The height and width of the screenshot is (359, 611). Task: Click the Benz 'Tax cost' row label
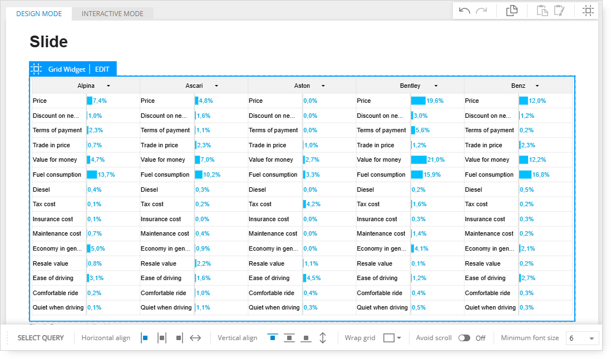[476, 204]
